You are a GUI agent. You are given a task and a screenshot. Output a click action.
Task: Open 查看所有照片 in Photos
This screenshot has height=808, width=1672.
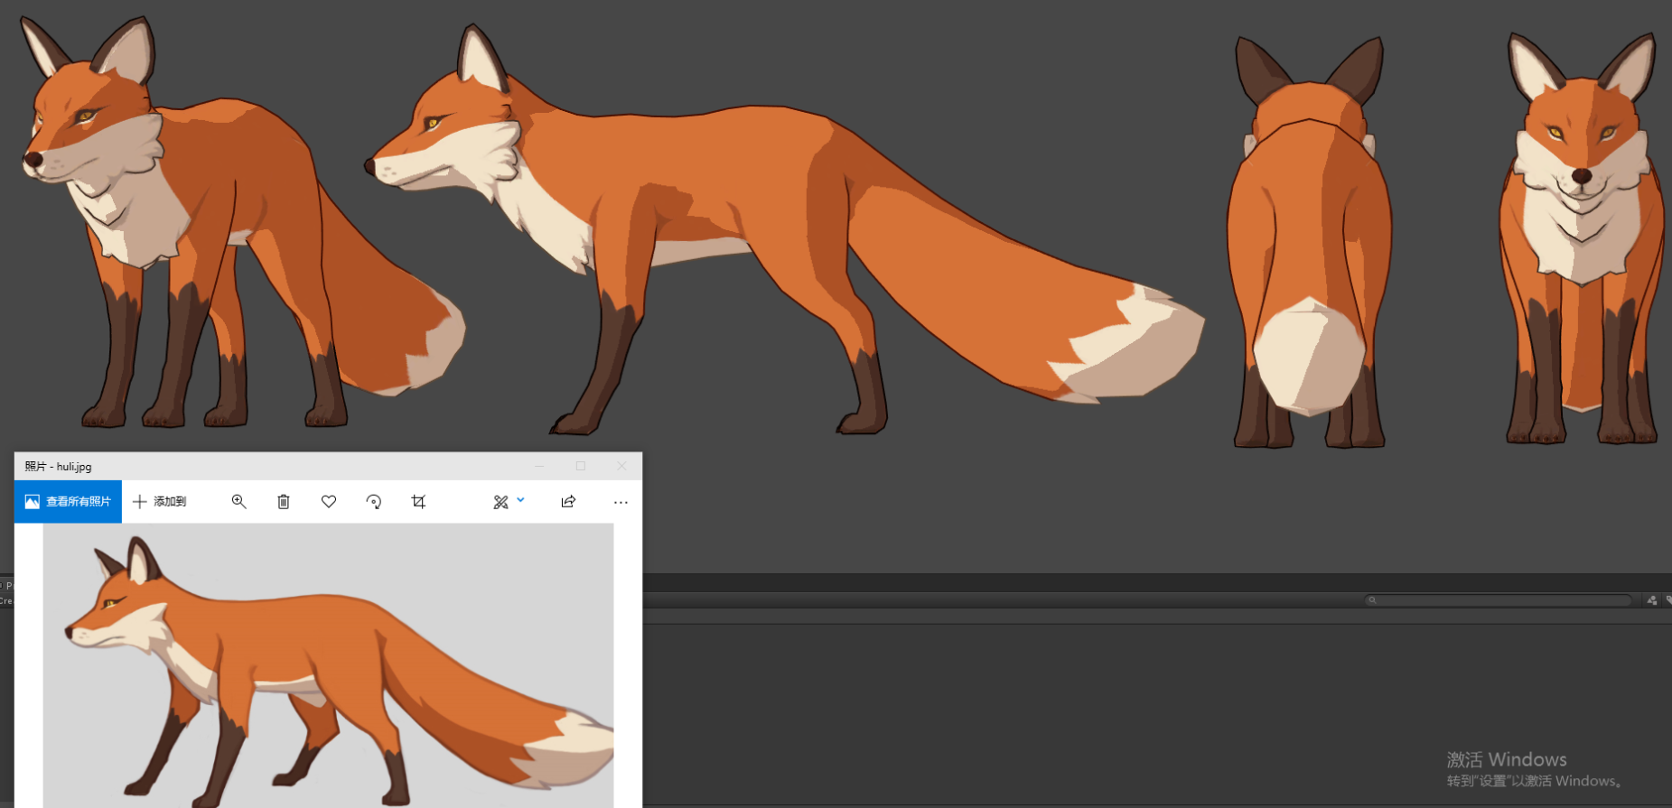point(68,501)
